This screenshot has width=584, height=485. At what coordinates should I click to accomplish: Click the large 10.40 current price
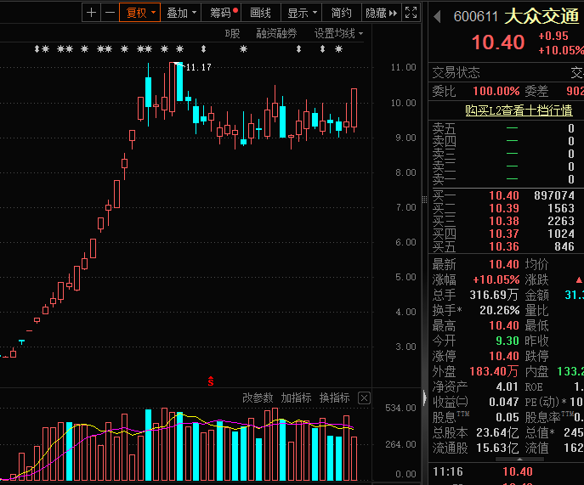(498, 42)
